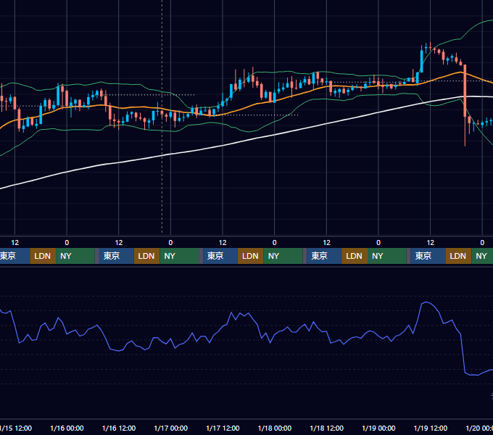Click the 1/16 00:00 date label
The image size is (493, 435).
click(67, 428)
